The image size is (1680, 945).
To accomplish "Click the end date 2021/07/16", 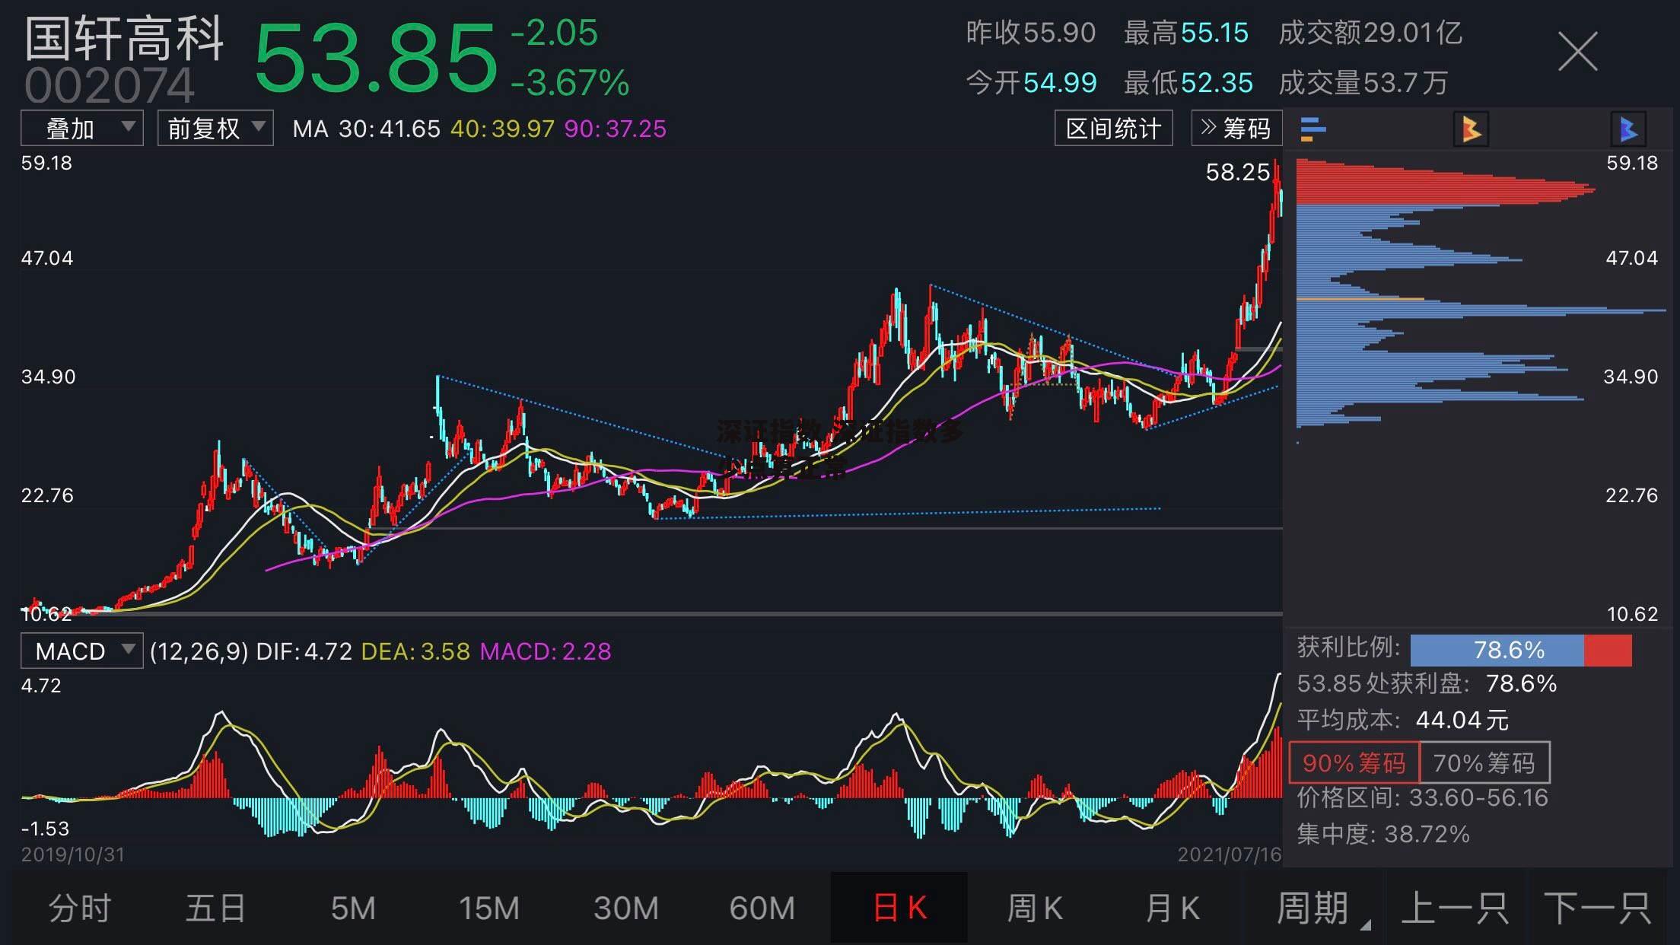I will 1230,854.
